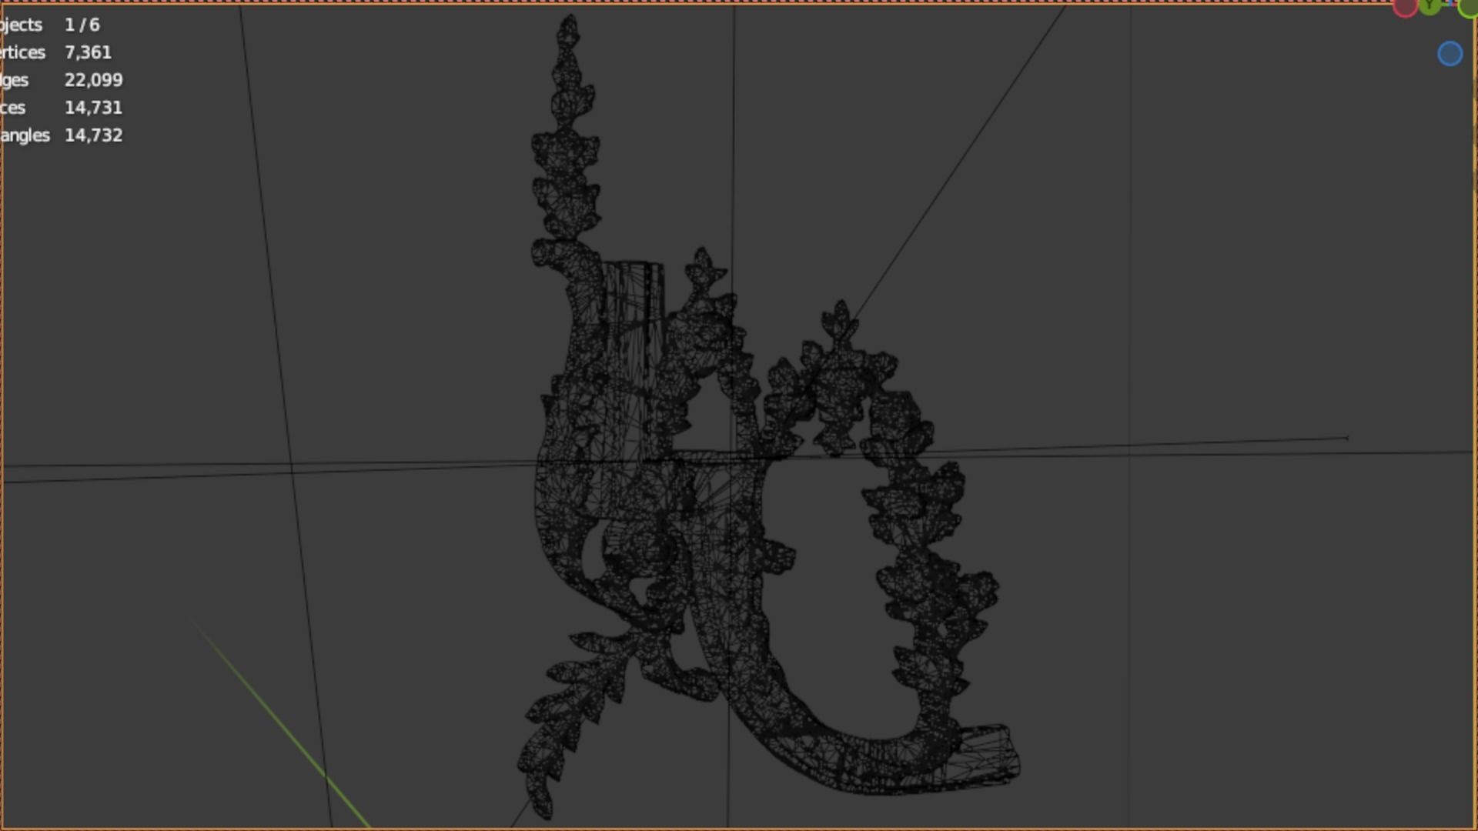Screen dimensions: 1478x831
Task: Click the blue Z axis gizmo circle
Action: [x=1450, y=54]
